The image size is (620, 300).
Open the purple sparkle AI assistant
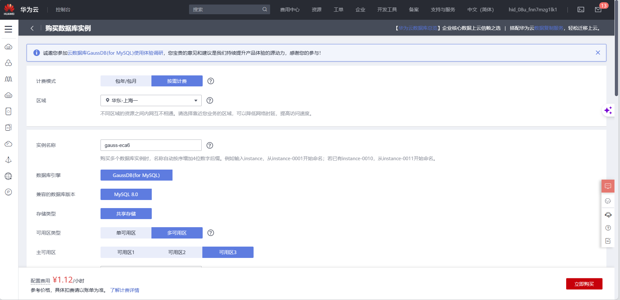coord(608,110)
